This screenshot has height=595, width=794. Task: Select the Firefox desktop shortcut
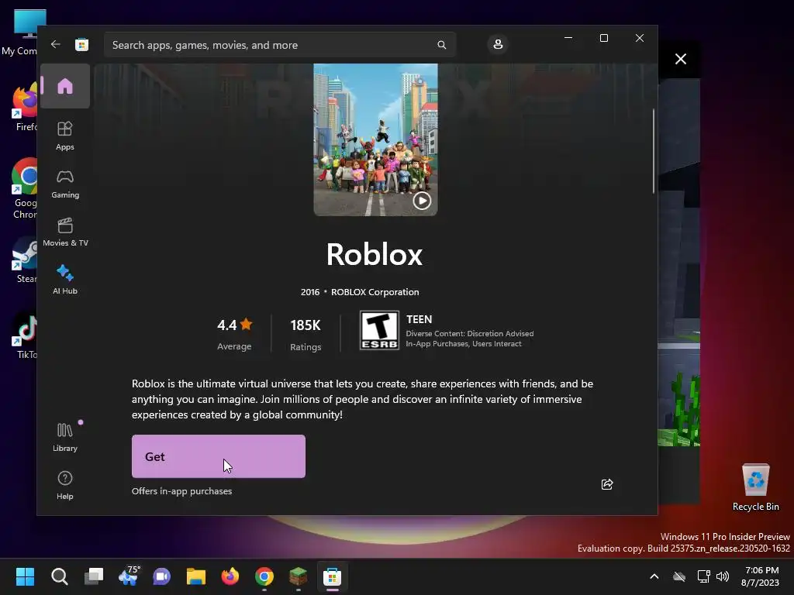click(26, 107)
